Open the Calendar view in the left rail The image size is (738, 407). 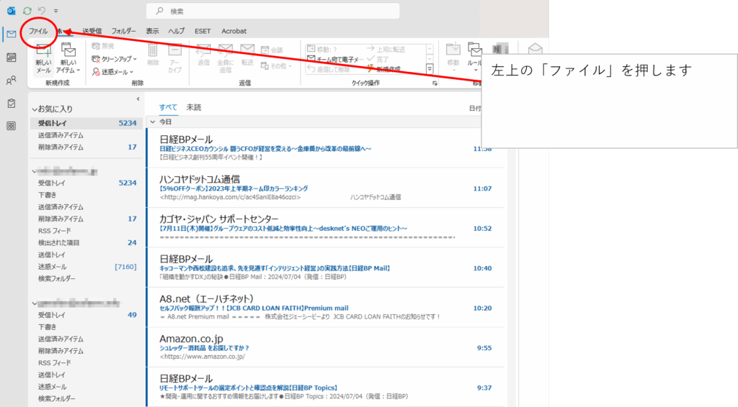pos(11,58)
